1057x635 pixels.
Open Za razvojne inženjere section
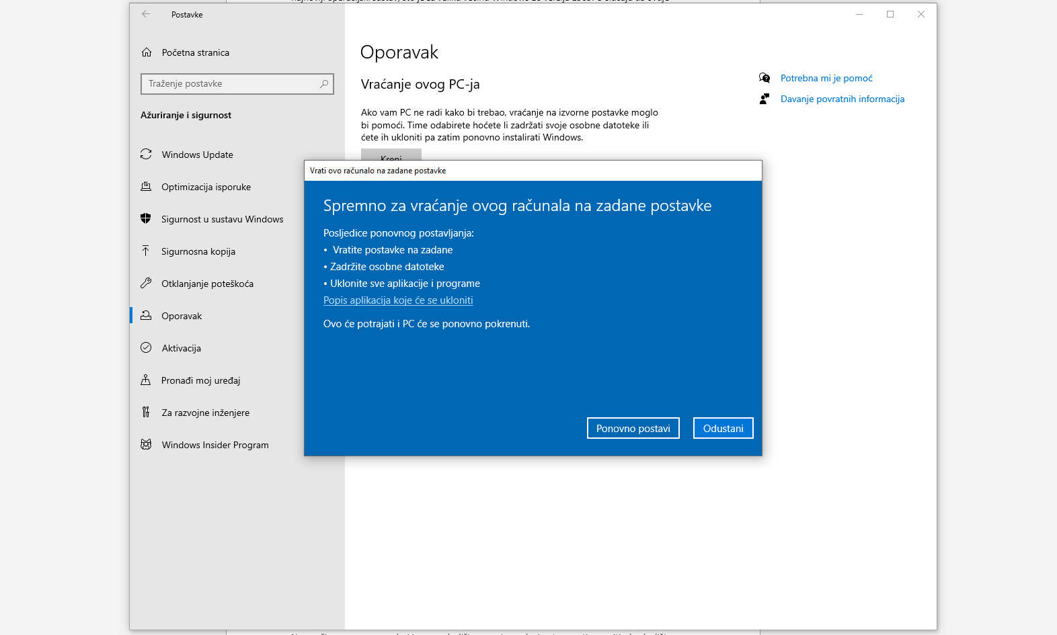[x=205, y=413]
